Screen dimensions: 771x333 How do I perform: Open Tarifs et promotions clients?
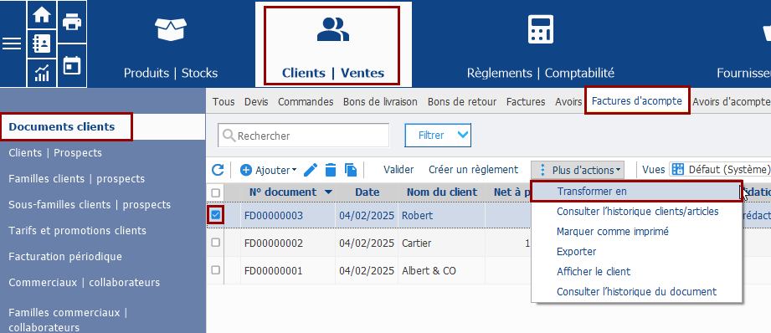[77, 231]
